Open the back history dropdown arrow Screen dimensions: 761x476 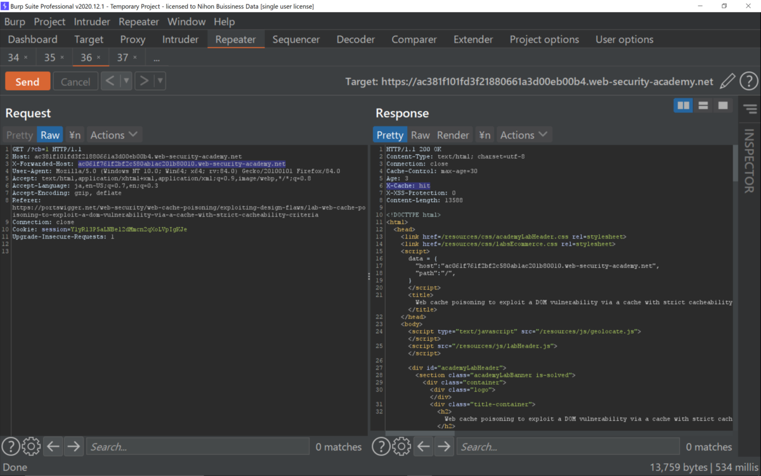(126, 81)
